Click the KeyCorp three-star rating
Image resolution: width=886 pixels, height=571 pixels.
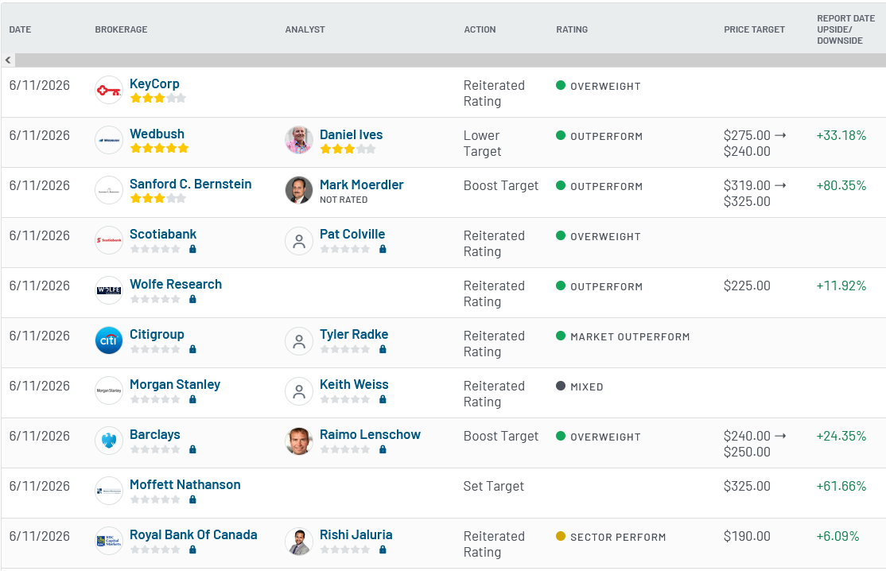point(158,99)
